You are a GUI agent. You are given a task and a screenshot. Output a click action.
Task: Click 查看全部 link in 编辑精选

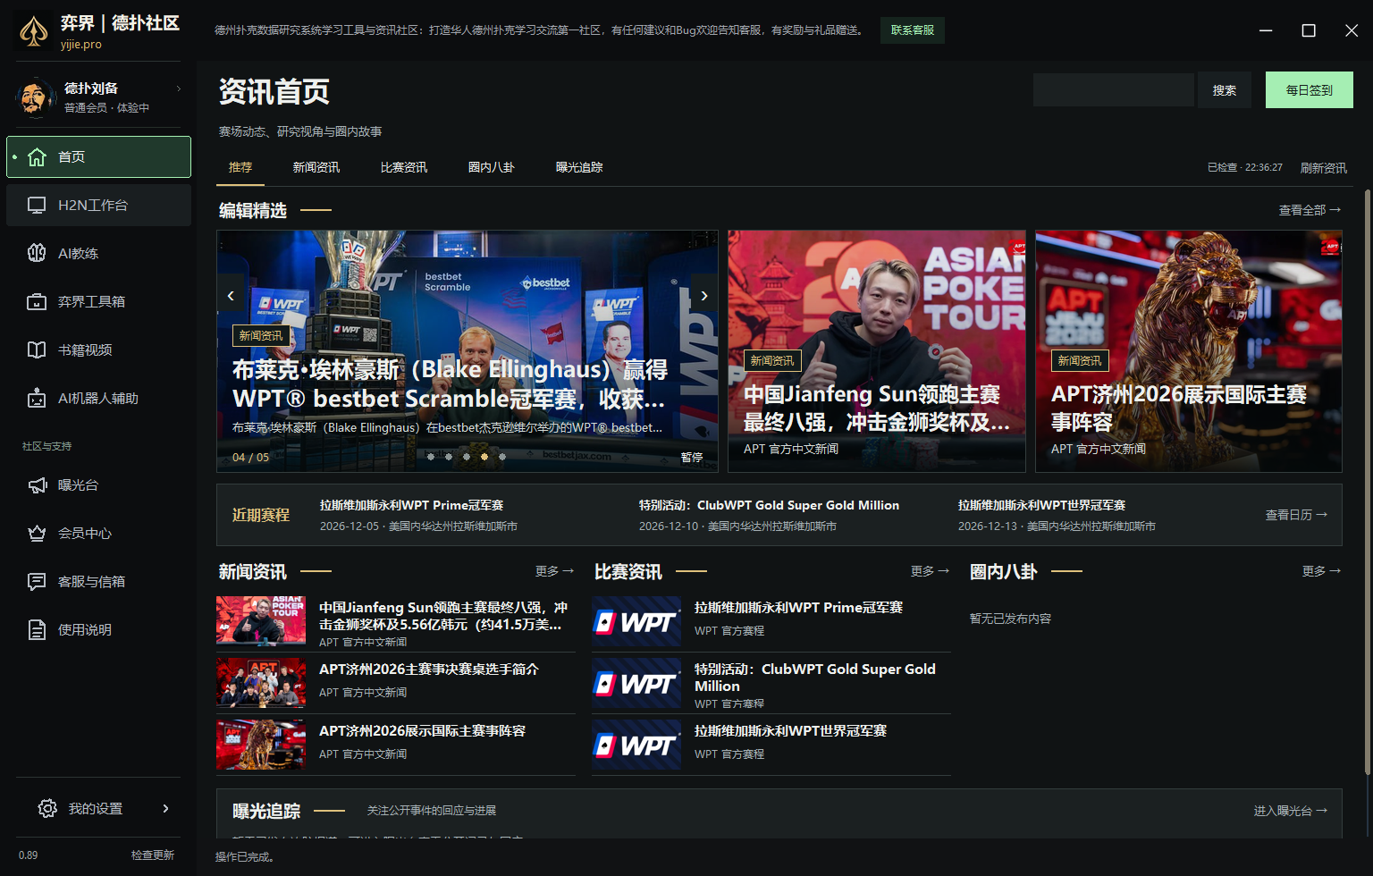[x=1310, y=210]
